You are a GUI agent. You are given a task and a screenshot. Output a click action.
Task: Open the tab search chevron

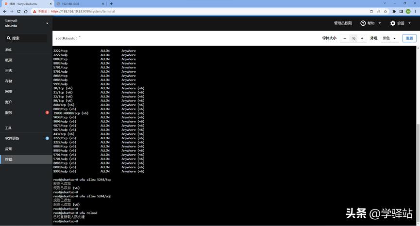[385, 3]
